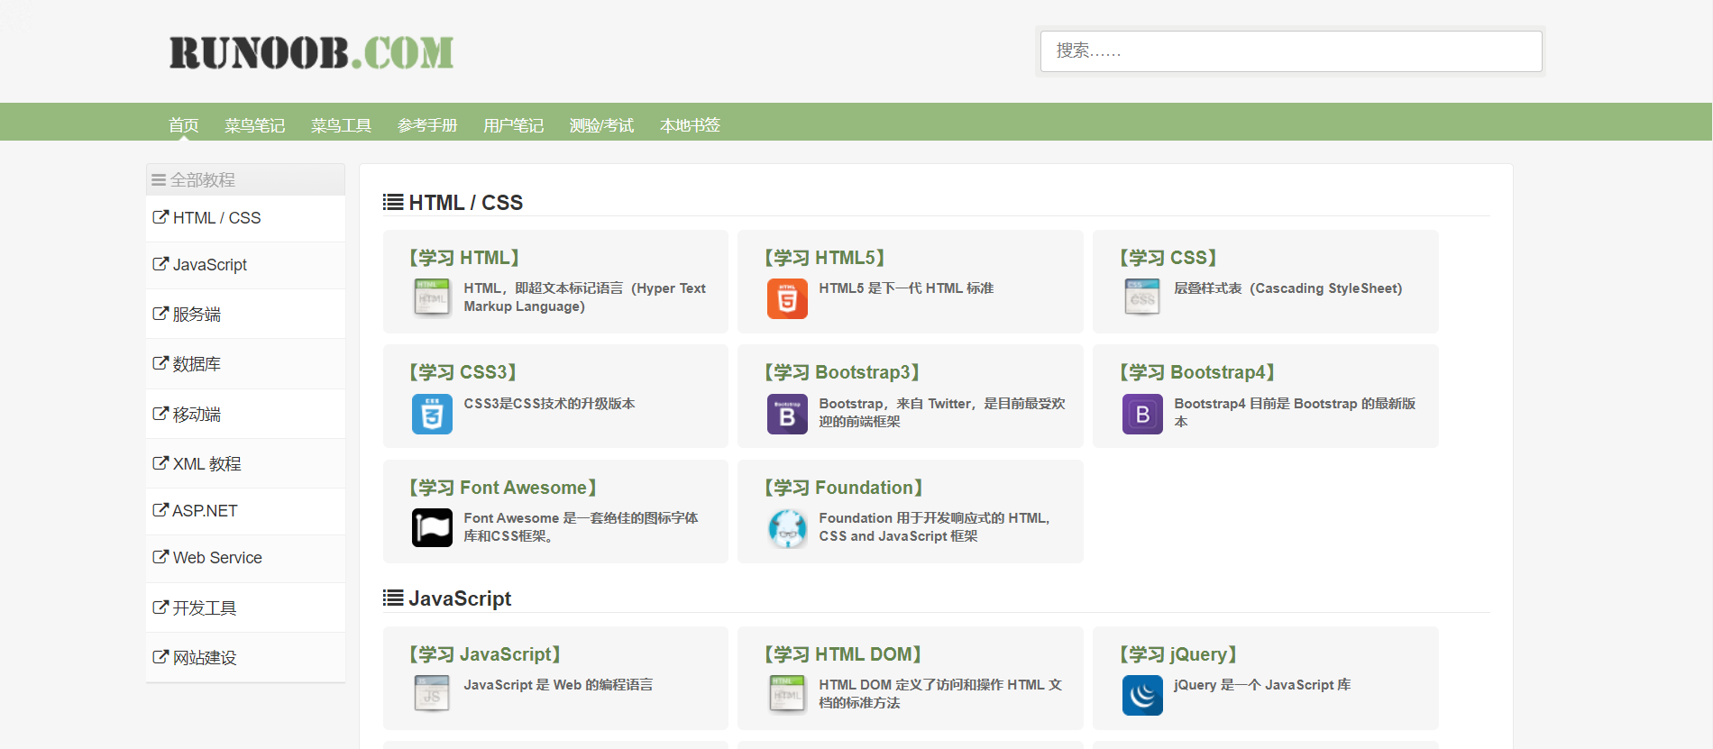
Task: Click external-link icon next to 服务端
Action: click(x=160, y=314)
